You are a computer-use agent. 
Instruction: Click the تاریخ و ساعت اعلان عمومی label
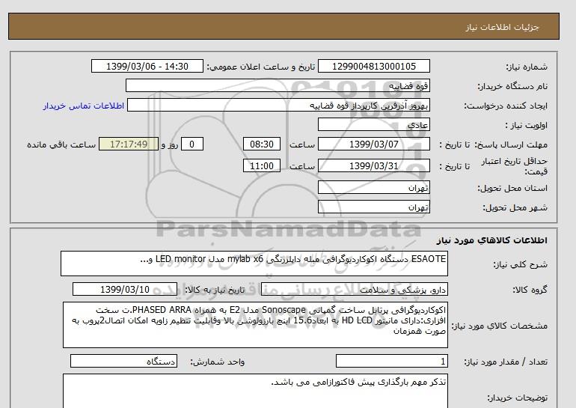pos(261,67)
